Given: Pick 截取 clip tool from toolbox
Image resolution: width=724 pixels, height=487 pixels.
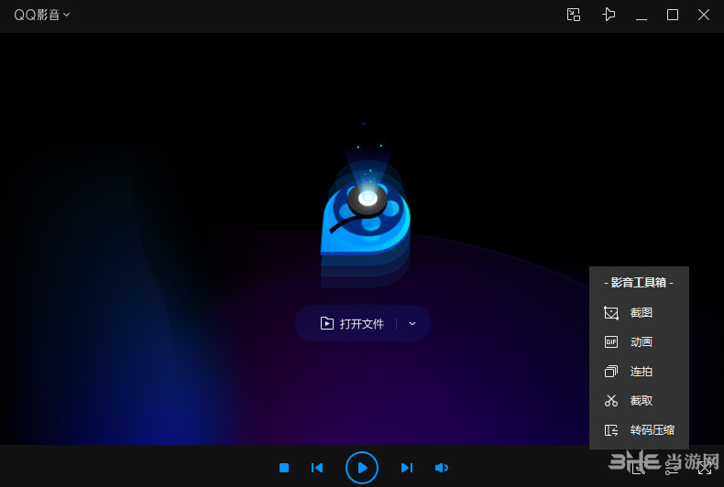Looking at the screenshot, I should [639, 401].
